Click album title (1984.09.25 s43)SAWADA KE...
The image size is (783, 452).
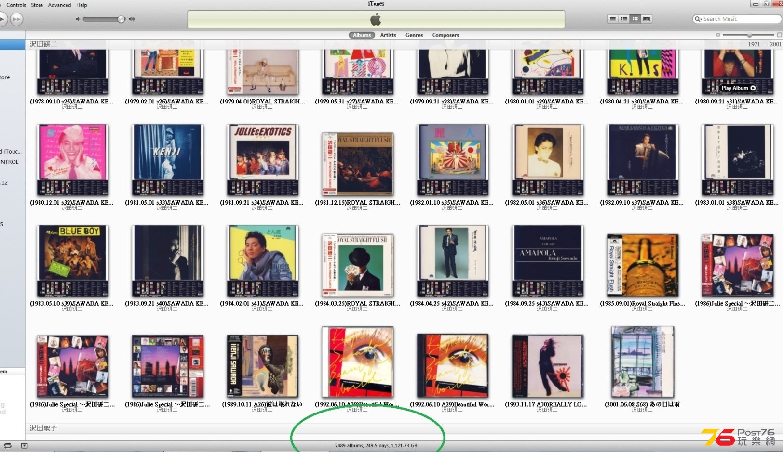tap(547, 304)
